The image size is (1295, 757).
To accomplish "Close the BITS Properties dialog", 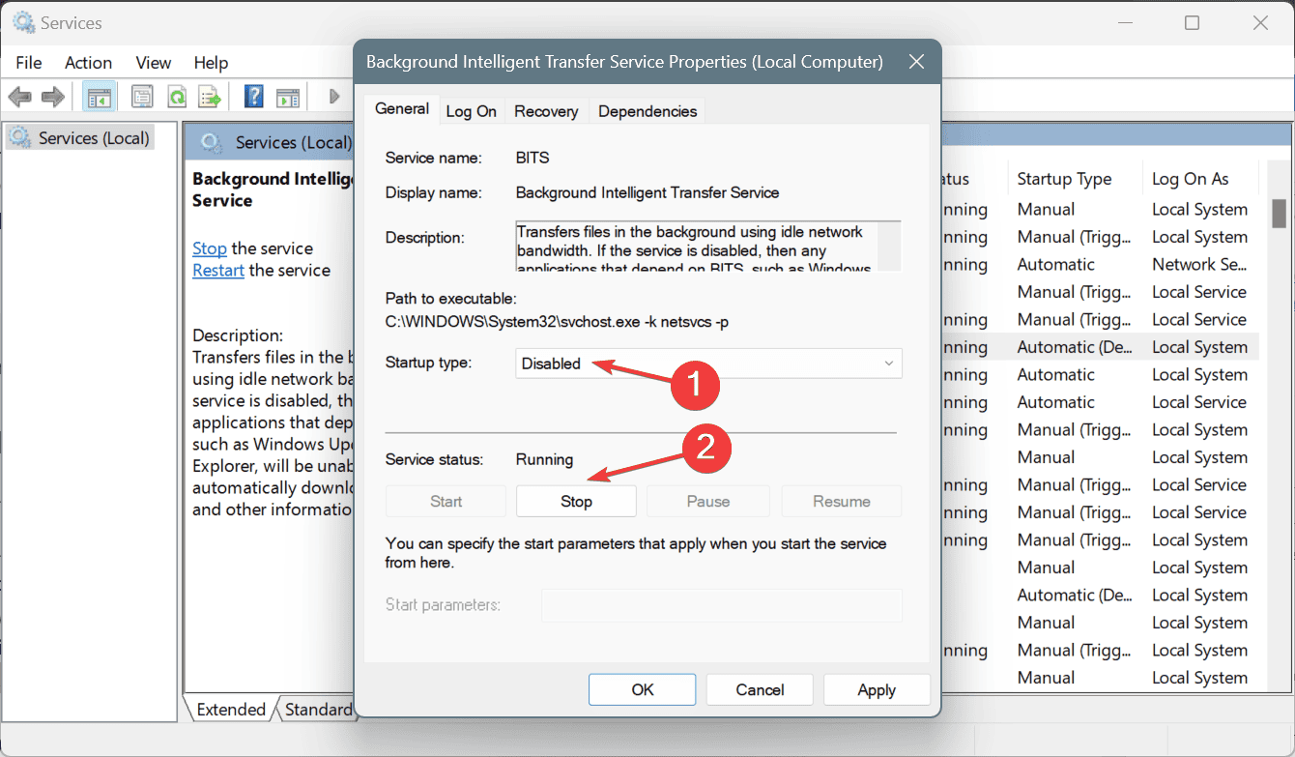I will 917,62.
